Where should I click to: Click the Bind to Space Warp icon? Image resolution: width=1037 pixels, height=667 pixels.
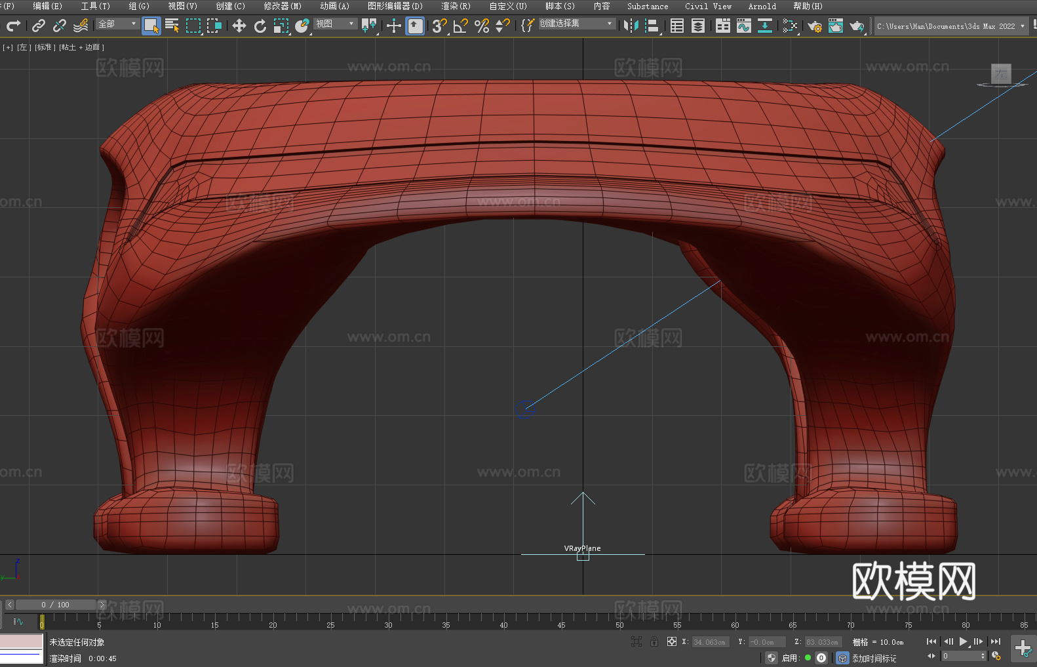81,26
